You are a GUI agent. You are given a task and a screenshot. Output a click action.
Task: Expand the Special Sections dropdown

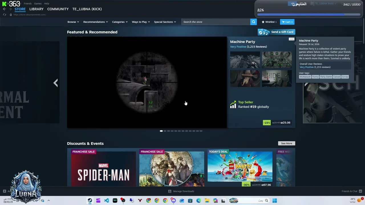165,22
